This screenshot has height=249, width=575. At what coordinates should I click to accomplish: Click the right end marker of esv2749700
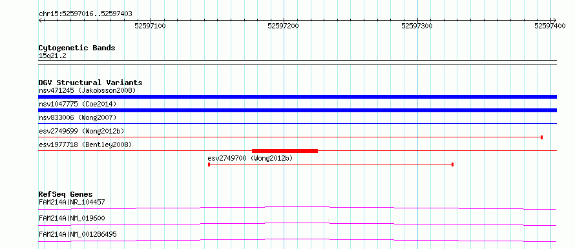click(452, 164)
